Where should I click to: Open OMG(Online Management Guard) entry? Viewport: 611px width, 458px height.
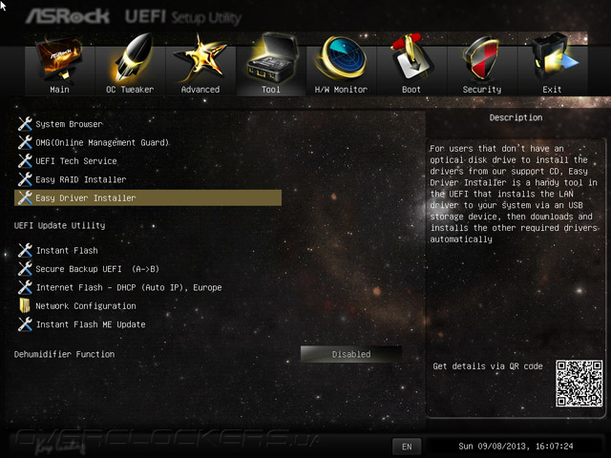click(x=102, y=142)
